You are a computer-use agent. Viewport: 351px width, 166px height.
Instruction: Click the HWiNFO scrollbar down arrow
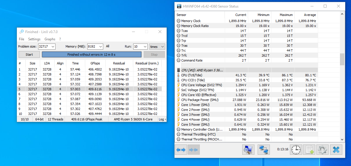(x=342, y=140)
